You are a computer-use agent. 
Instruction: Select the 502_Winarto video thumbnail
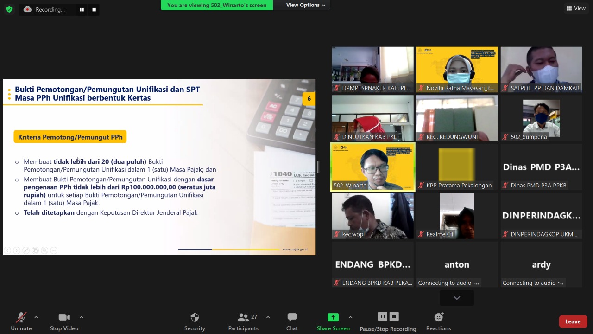pyautogui.click(x=372, y=167)
